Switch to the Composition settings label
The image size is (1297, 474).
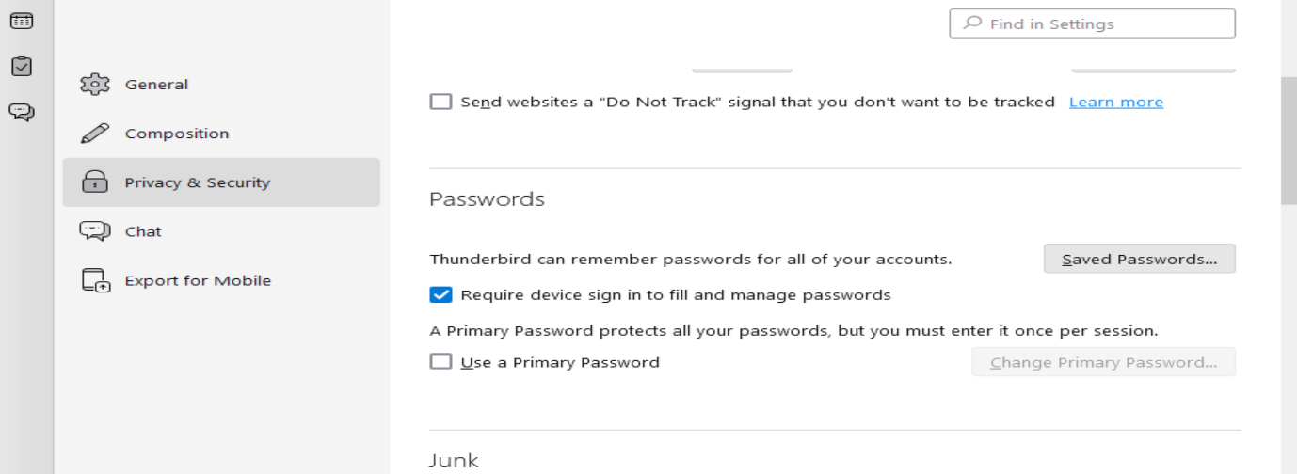[177, 134]
